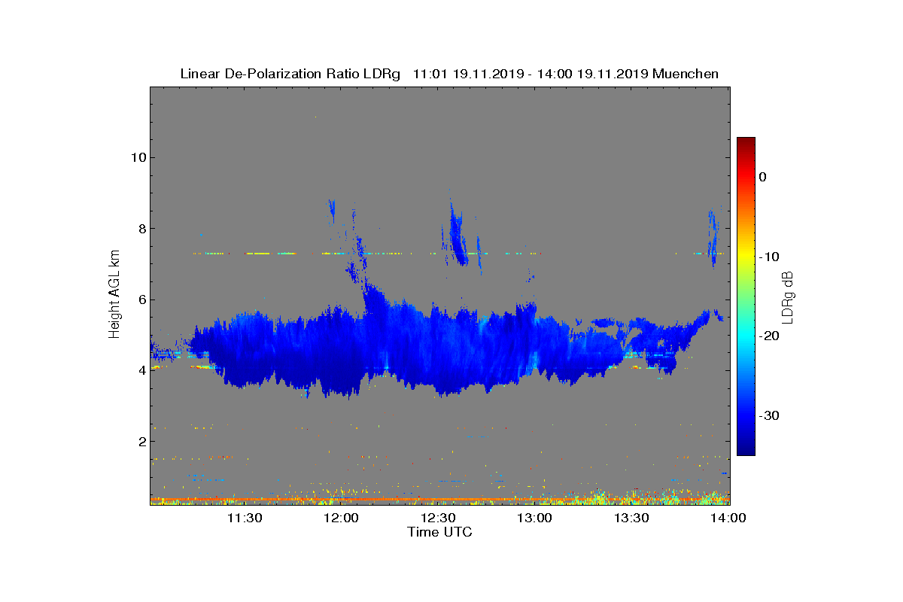Click the "LDRg dB" colorbar label

coord(787,296)
